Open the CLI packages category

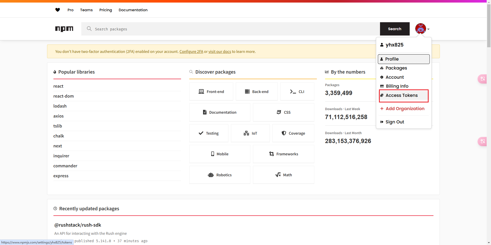[297, 92]
